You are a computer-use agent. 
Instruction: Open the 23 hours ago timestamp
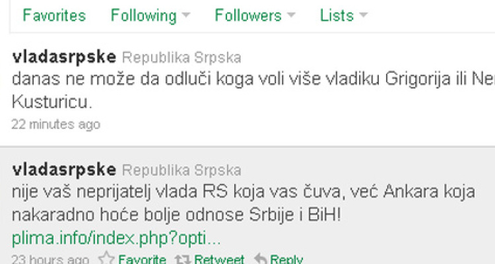point(51,259)
